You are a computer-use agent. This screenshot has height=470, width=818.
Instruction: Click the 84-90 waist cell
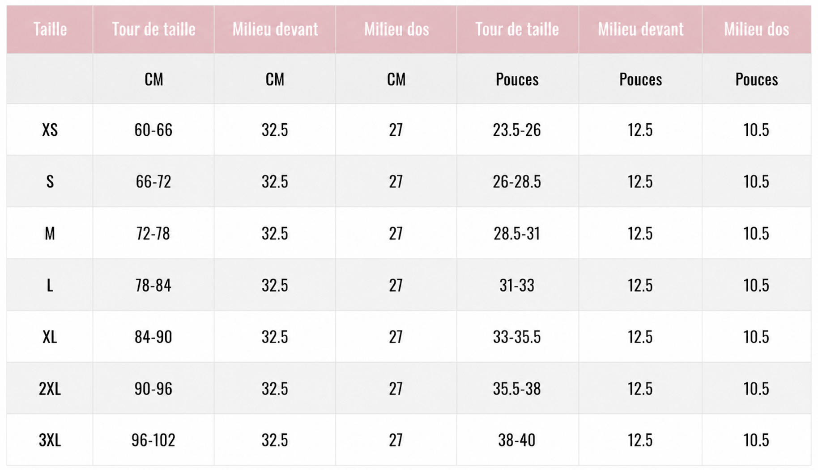[153, 337]
